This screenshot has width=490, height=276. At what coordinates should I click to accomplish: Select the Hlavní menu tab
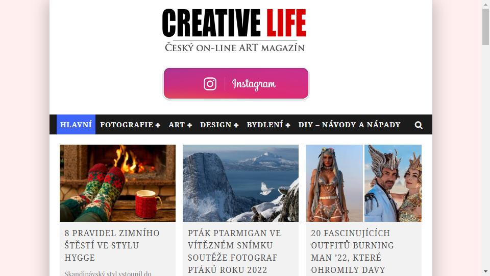pyautogui.click(x=76, y=125)
